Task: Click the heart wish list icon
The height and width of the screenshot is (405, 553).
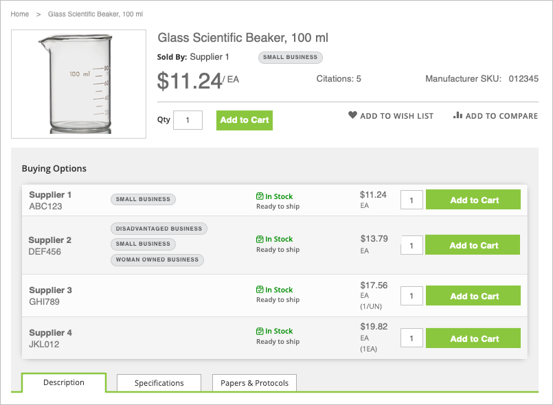Action: coord(352,115)
